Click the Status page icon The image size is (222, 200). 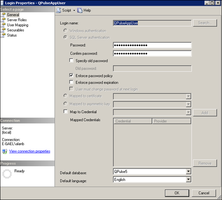click(3, 35)
